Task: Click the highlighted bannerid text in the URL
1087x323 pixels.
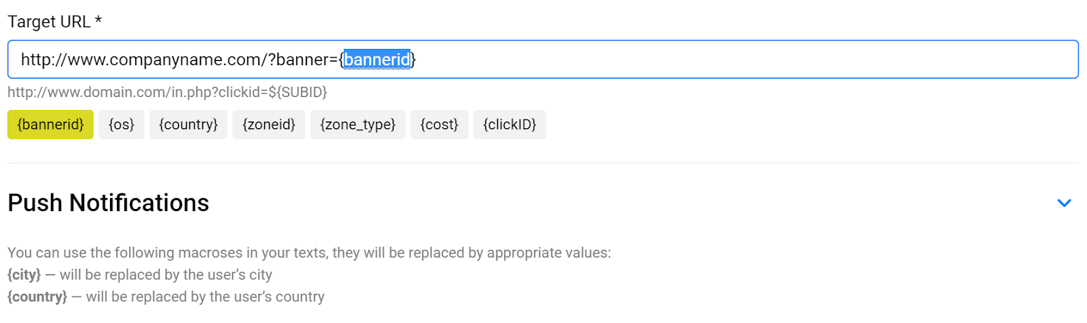Action: (377, 60)
